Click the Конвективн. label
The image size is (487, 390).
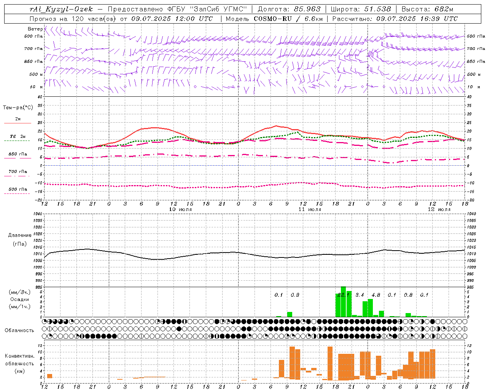20,356
